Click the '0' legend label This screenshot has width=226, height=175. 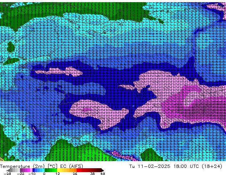tap(44, 174)
